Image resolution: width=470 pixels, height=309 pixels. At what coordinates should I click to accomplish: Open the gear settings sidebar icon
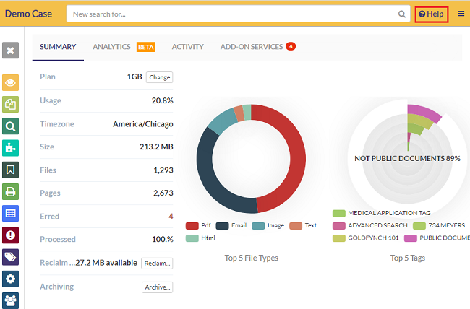11,279
